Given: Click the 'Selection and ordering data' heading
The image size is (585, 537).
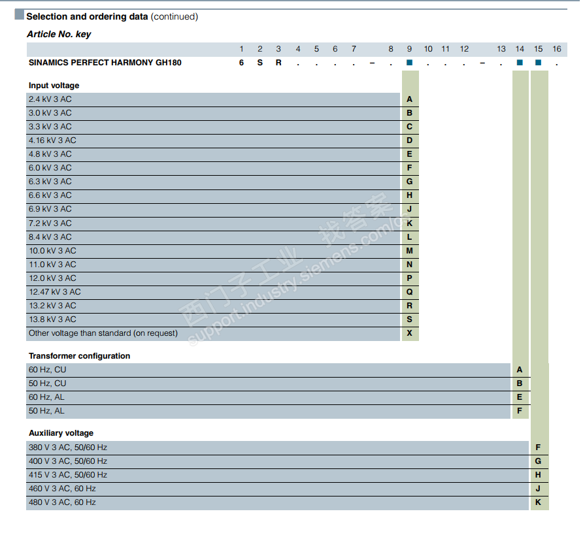Looking at the screenshot, I should (x=87, y=16).
